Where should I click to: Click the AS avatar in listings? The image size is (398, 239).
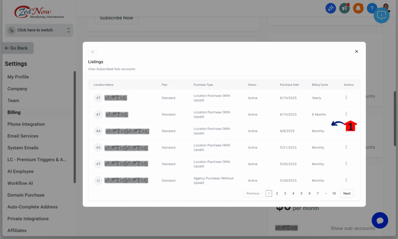[98, 147]
